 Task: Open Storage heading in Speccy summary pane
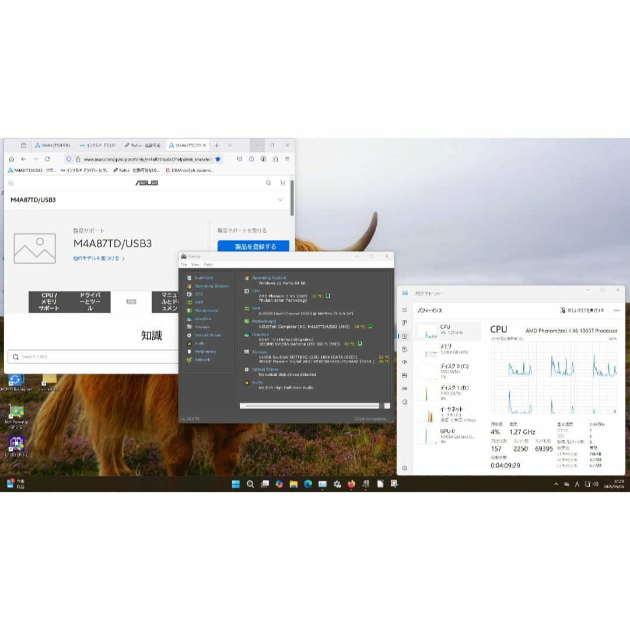(x=259, y=352)
